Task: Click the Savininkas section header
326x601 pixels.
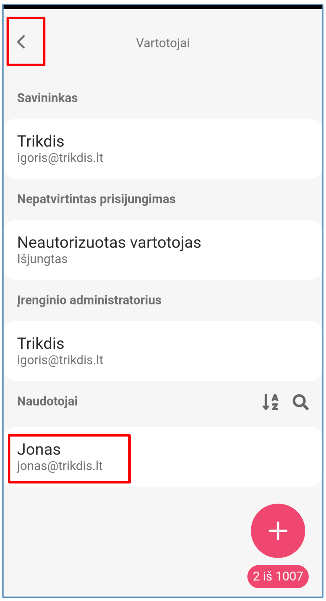Action: pos(47,98)
